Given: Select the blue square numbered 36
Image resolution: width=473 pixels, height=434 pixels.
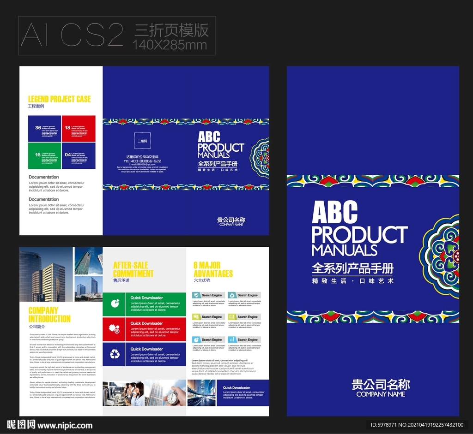Looking at the screenshot, I should [45, 129].
